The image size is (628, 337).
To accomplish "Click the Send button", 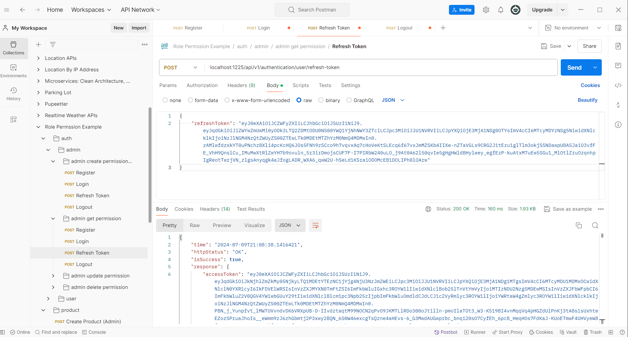I will coord(575,67).
